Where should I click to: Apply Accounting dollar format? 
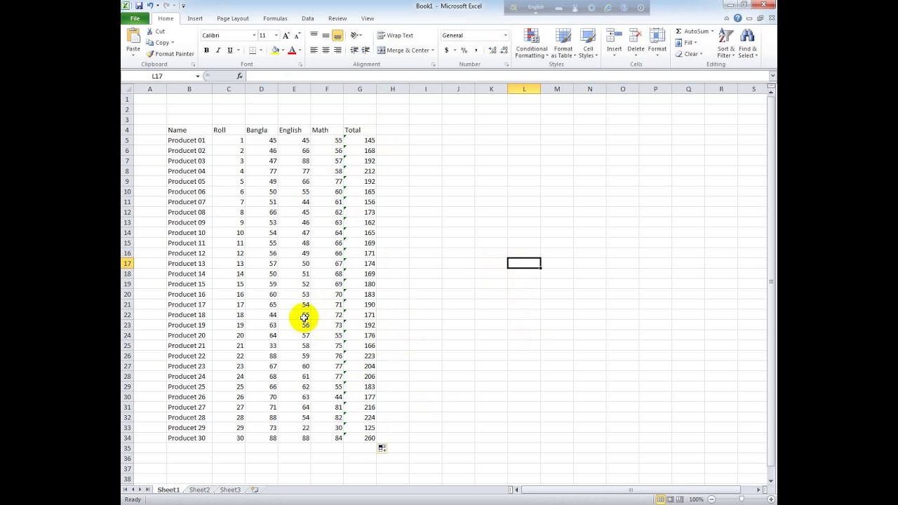(446, 50)
